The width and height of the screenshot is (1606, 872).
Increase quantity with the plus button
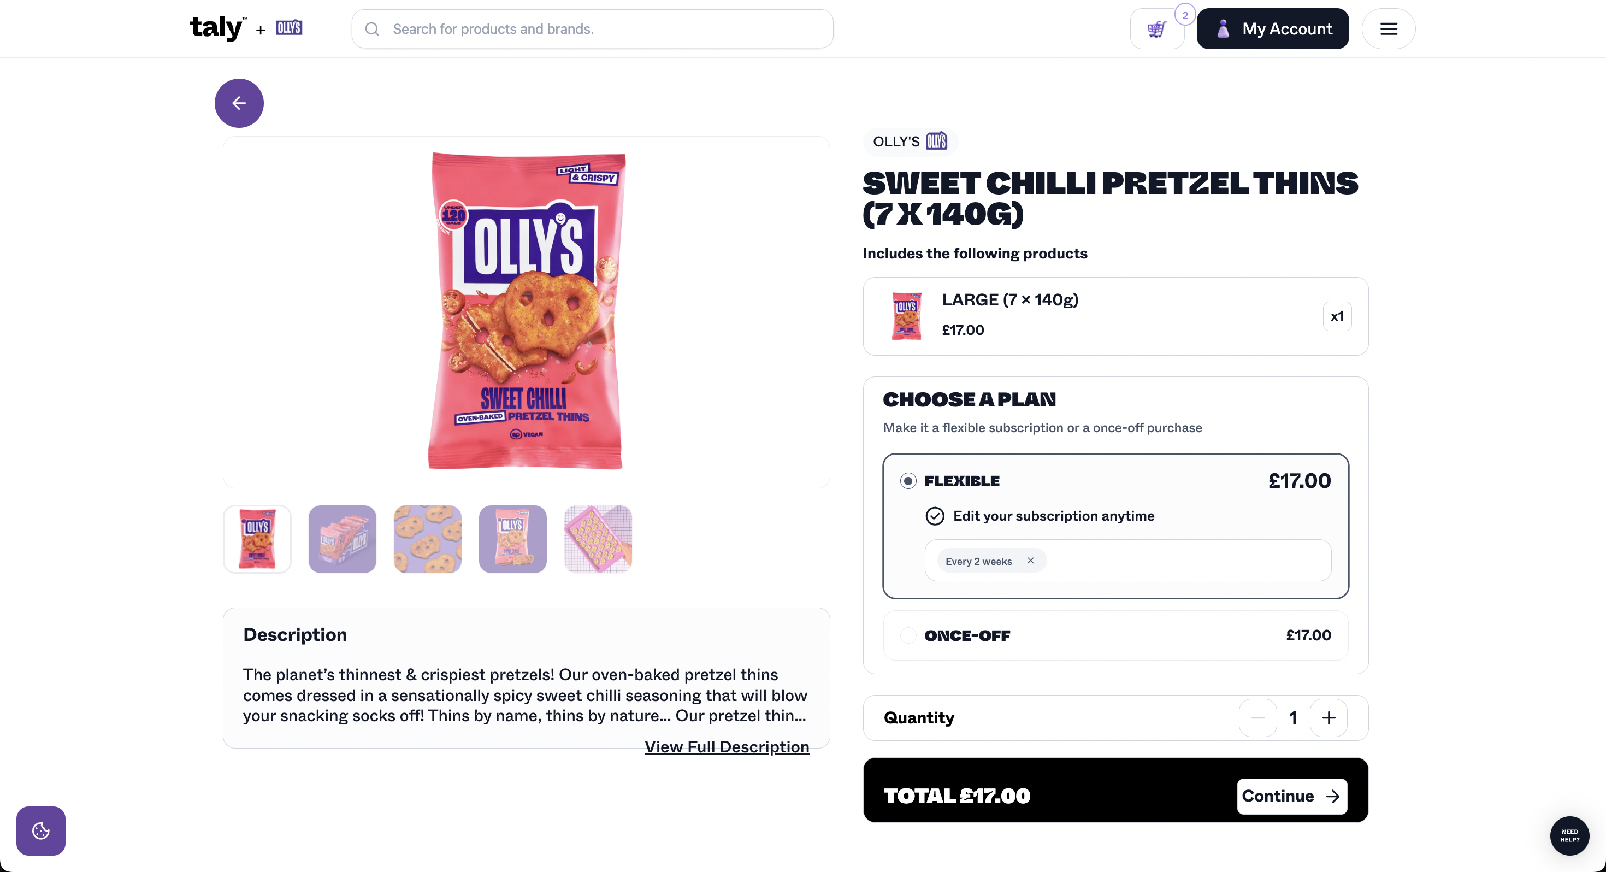tap(1329, 717)
